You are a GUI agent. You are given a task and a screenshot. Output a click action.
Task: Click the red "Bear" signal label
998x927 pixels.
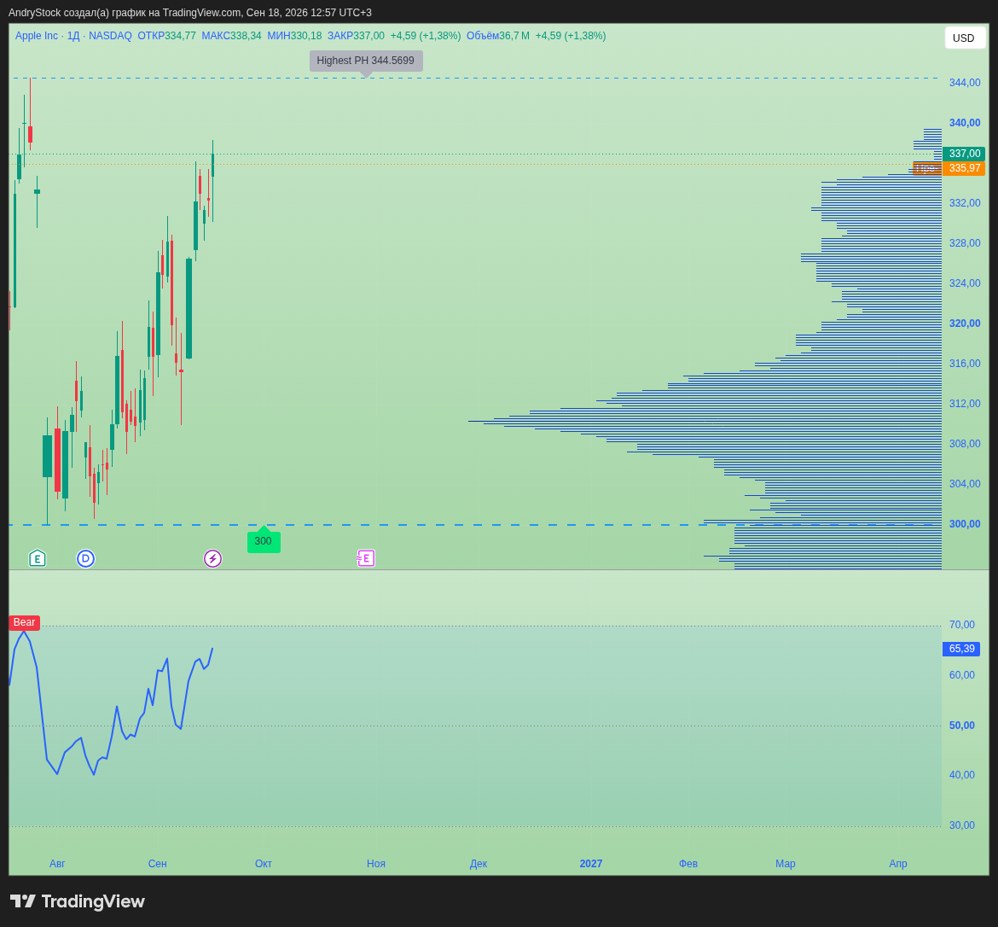24,622
